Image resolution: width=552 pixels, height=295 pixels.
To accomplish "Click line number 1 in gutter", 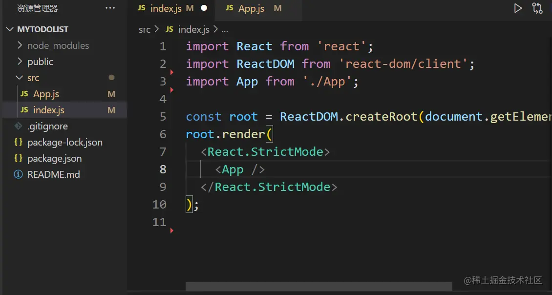I will pos(163,46).
